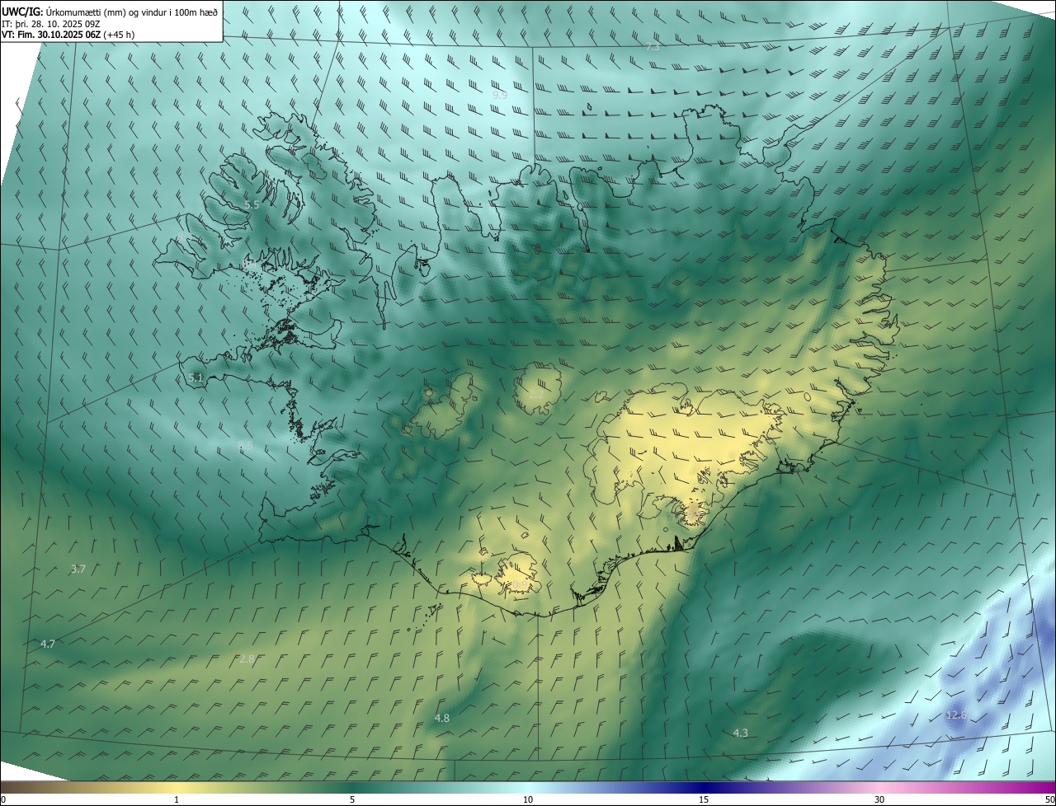The image size is (1056, 806).
Task: Click the 7.3 precipitation value label
Action: pos(653,47)
